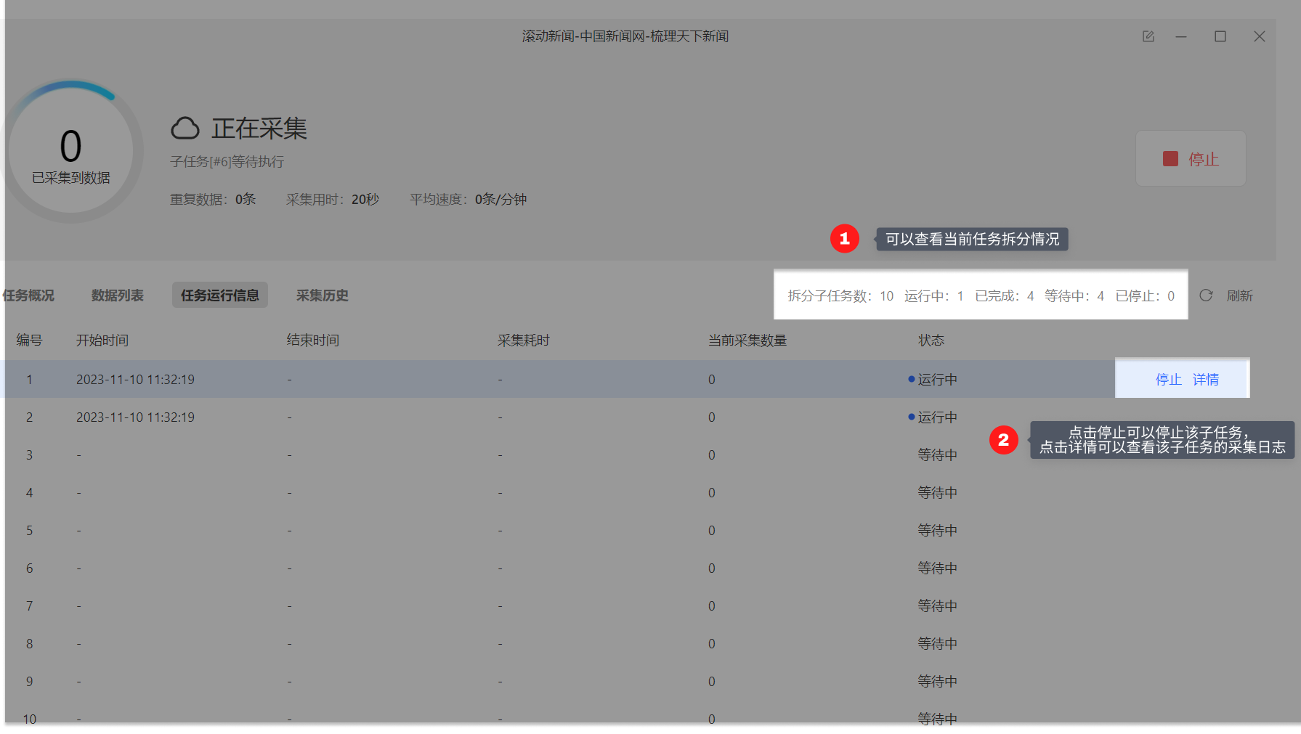Click the 已完成: 4 summary text
This screenshot has width=1301, height=734.
1005,296
